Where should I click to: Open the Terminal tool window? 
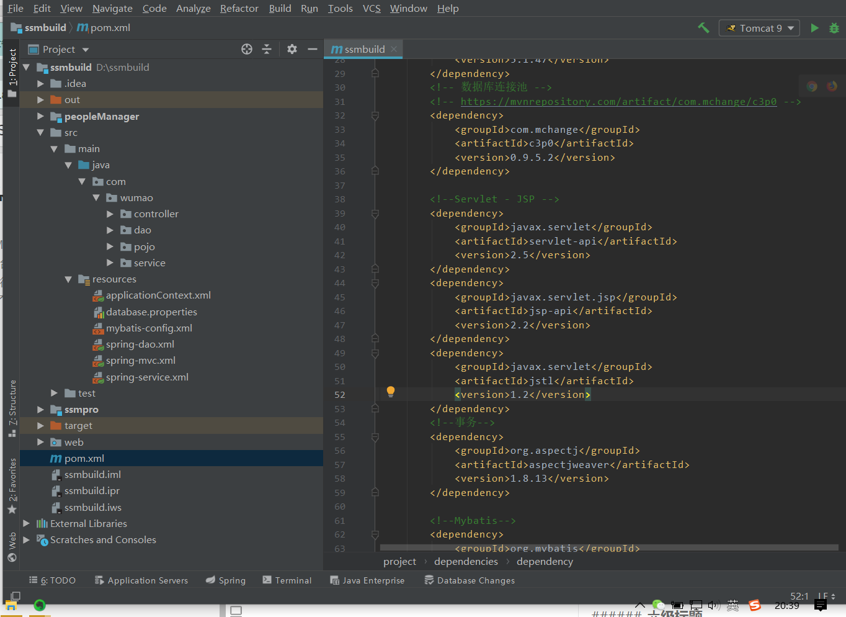pos(287,580)
